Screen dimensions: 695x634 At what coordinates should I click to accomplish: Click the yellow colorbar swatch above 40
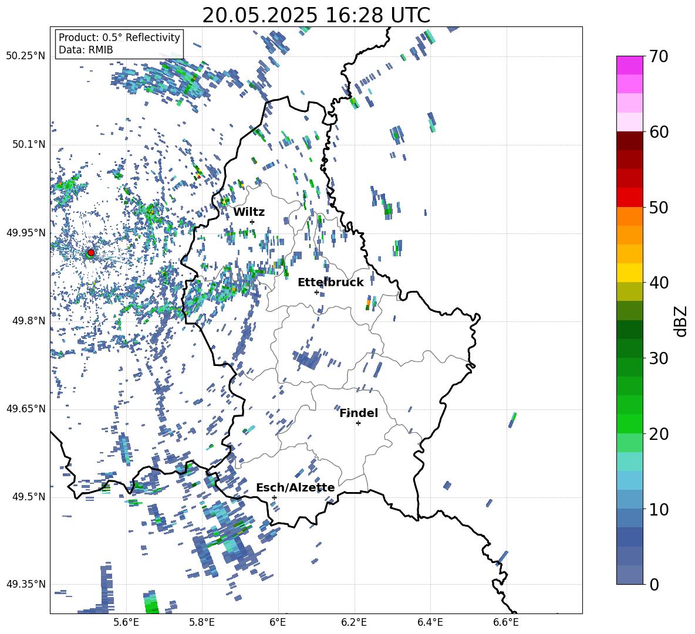(629, 273)
